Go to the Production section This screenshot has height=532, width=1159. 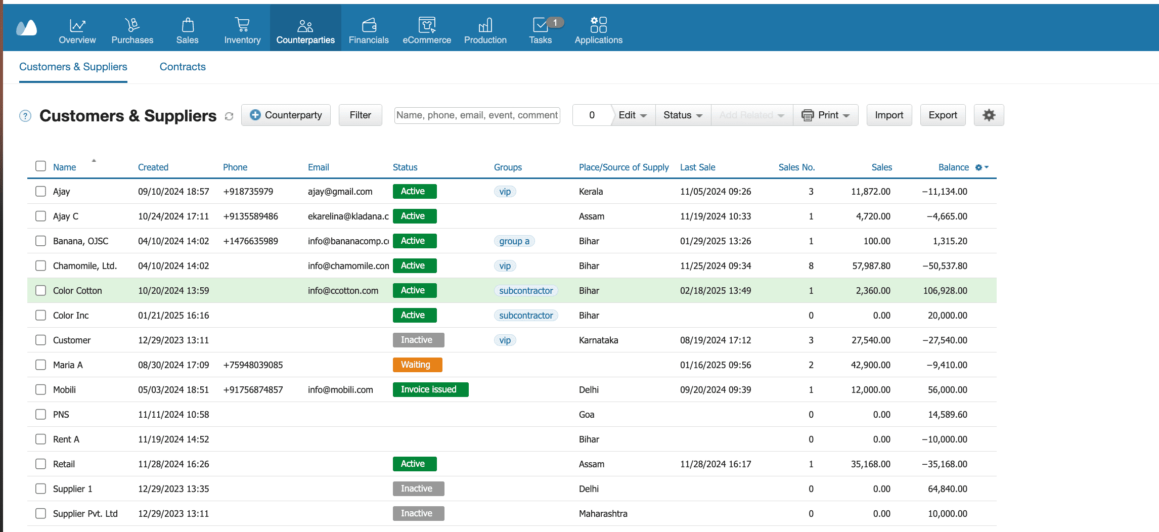click(485, 30)
